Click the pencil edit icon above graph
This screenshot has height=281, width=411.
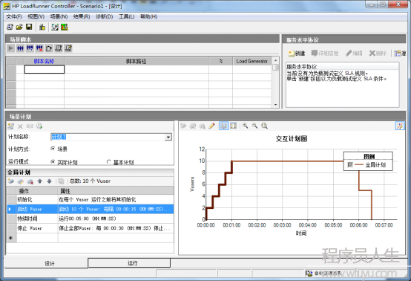pos(211,126)
